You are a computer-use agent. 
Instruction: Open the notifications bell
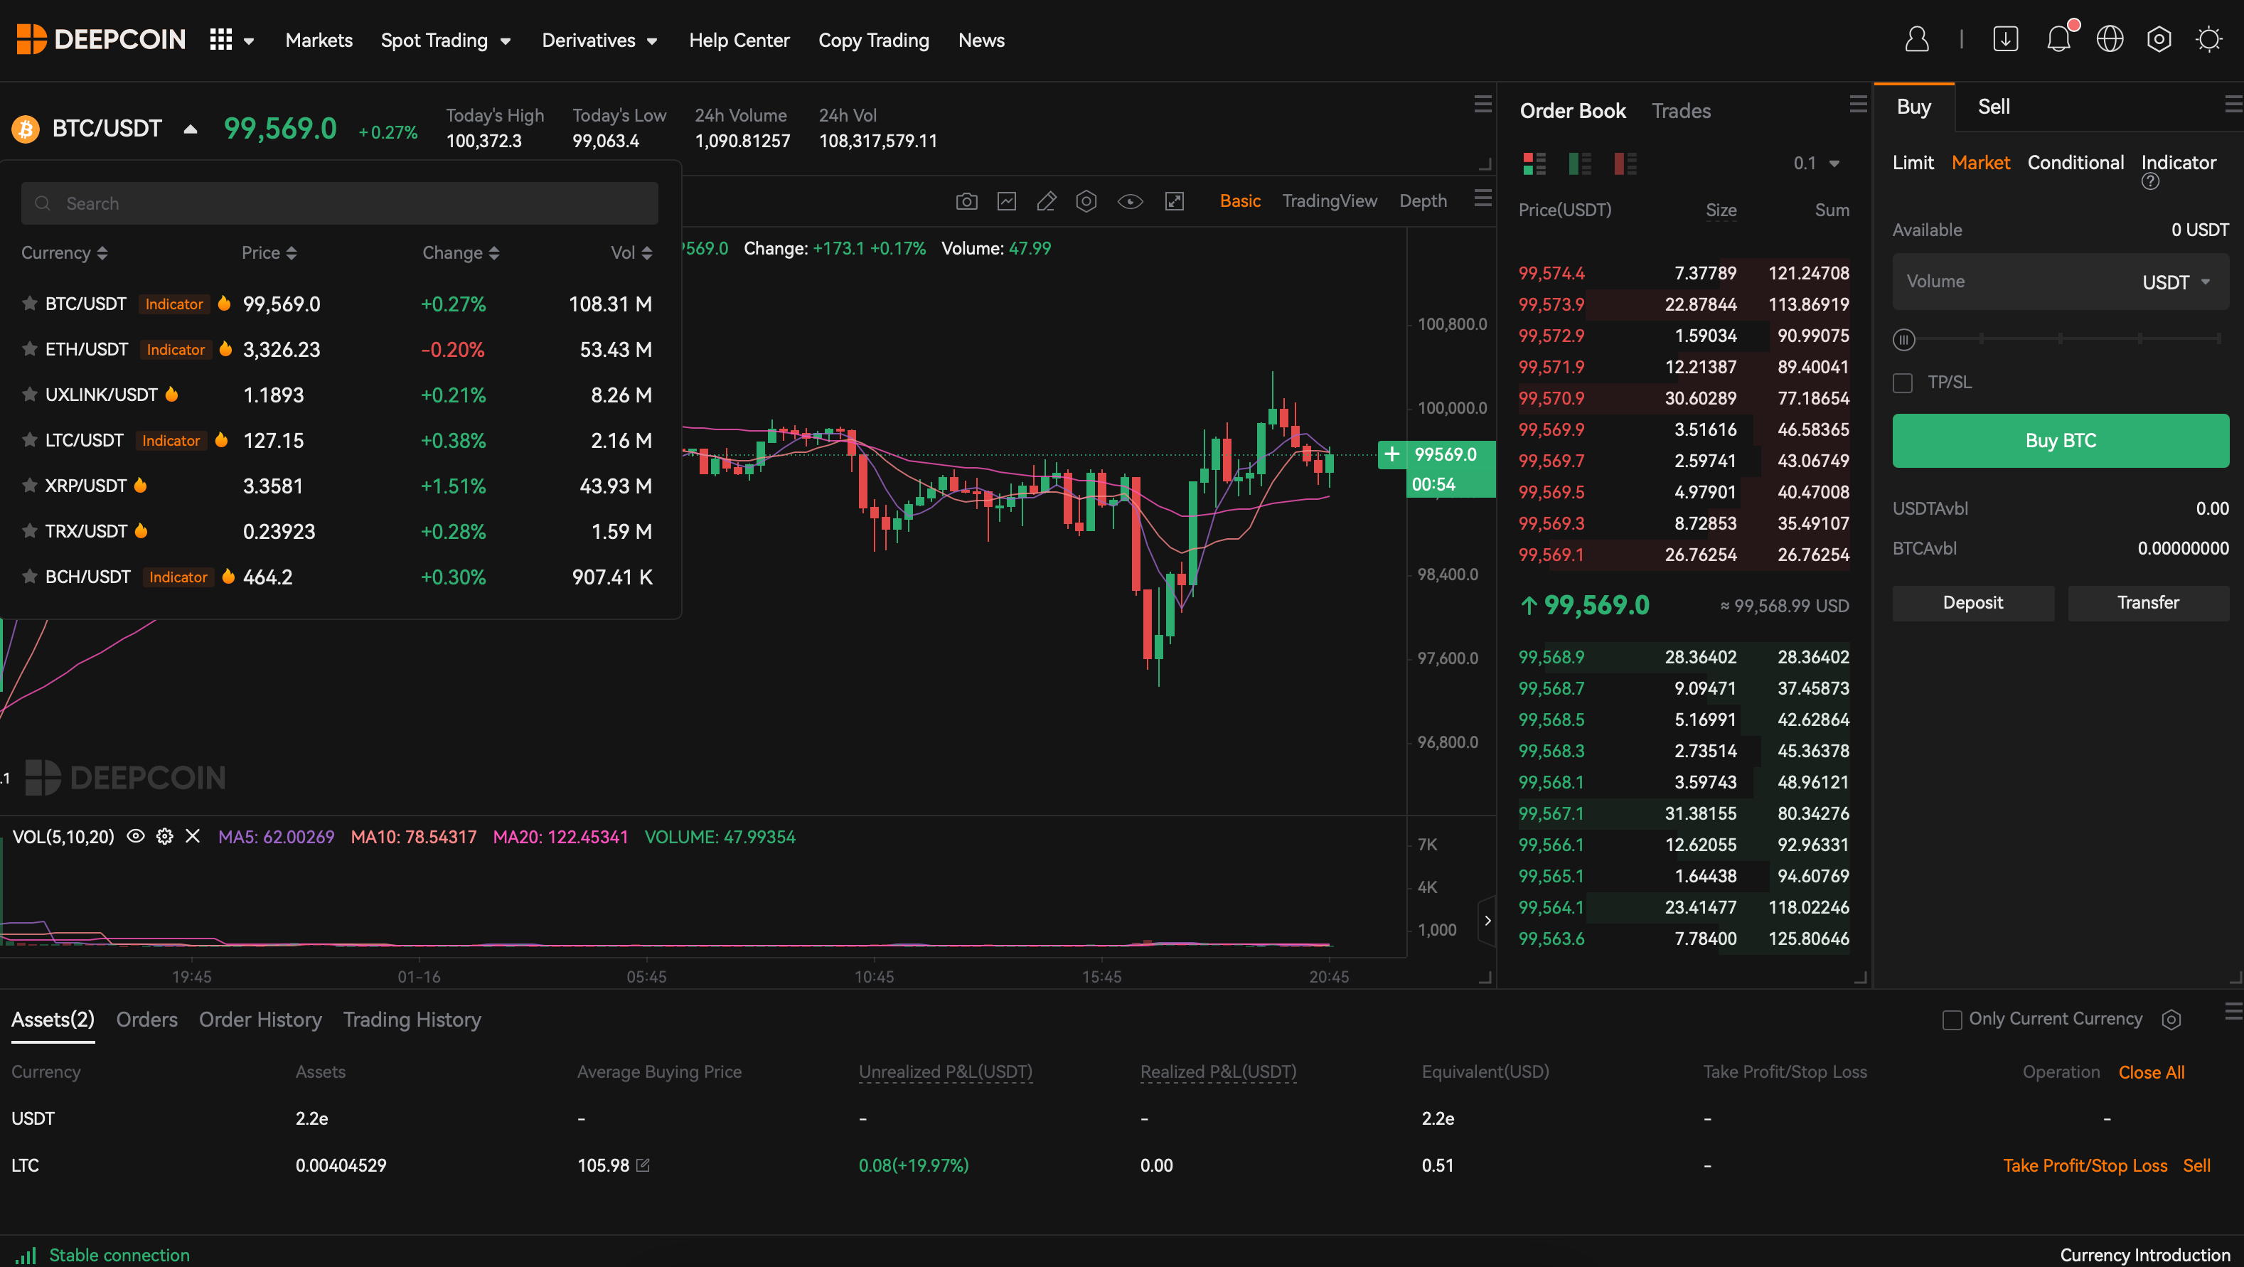[x=2058, y=39]
